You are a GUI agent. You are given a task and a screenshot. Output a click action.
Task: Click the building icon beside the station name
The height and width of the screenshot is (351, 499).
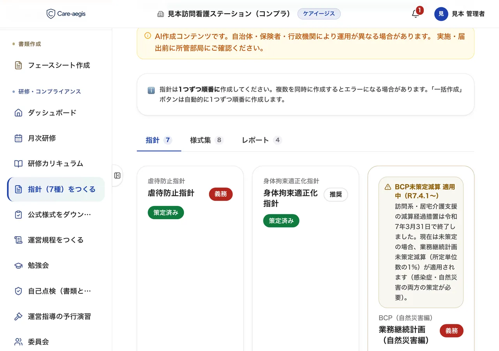pyautogui.click(x=160, y=14)
